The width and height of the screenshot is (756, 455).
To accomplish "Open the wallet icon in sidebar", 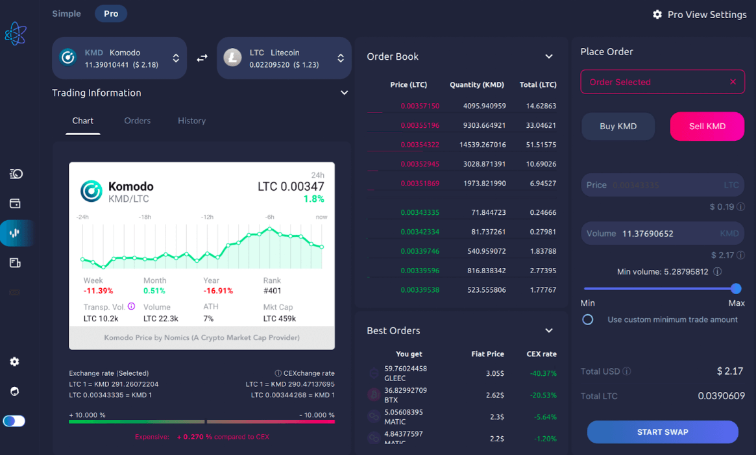I will point(14,203).
